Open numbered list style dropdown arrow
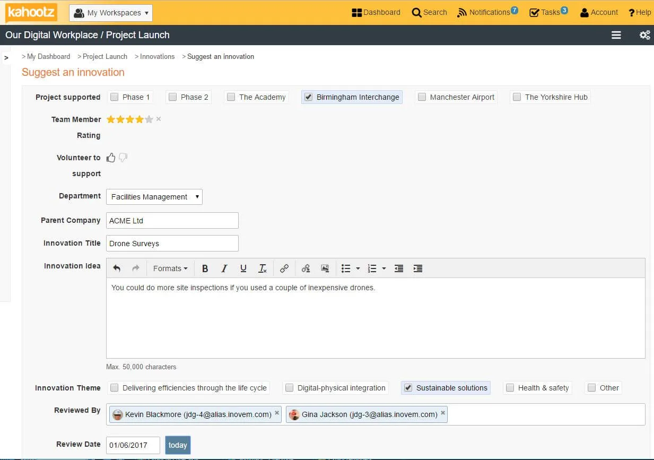 (x=384, y=268)
